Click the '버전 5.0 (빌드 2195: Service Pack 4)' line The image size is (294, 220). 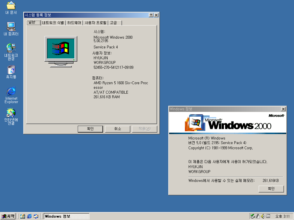(217, 143)
